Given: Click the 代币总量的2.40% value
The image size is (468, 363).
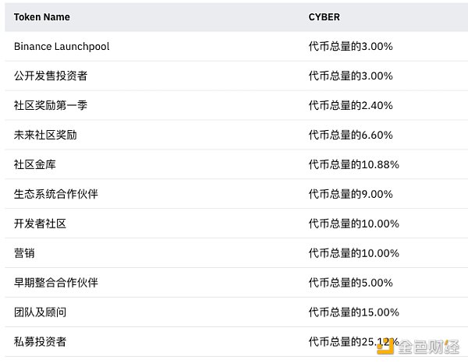Looking at the screenshot, I should click(x=350, y=105).
